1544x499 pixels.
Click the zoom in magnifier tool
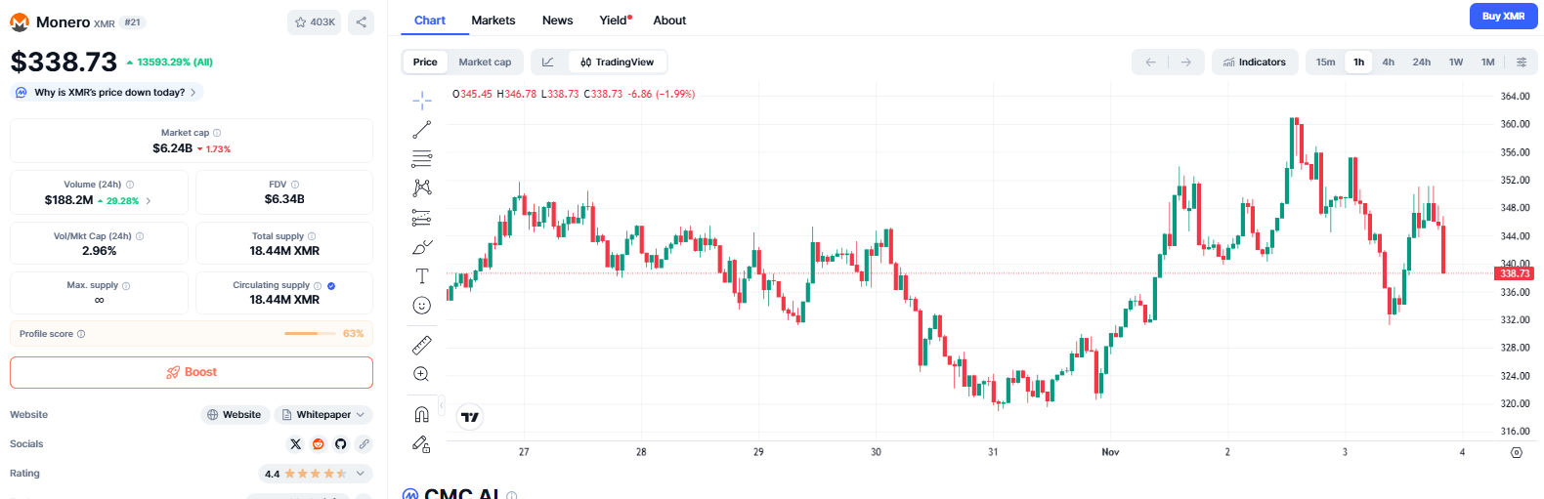(x=422, y=374)
